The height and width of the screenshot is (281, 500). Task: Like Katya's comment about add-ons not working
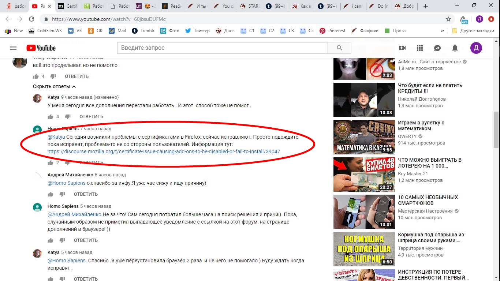point(51,117)
